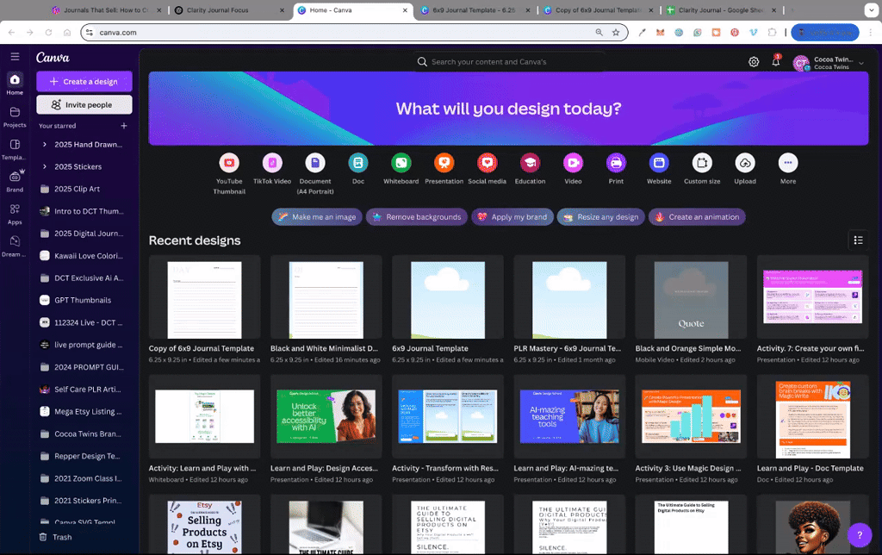Click the Create a design button

(84, 82)
